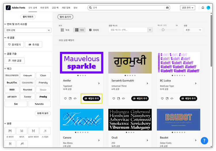Open BC Ludva details arrow

click(x=196, y=83)
